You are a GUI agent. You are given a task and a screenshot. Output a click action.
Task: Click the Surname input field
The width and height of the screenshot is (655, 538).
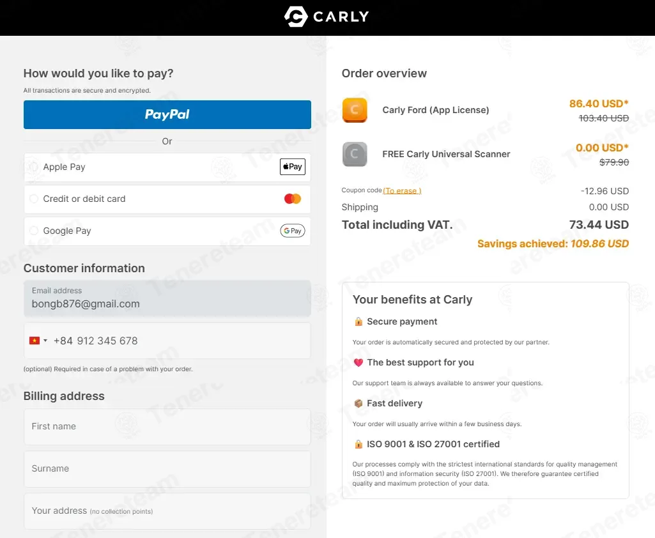coord(167,469)
